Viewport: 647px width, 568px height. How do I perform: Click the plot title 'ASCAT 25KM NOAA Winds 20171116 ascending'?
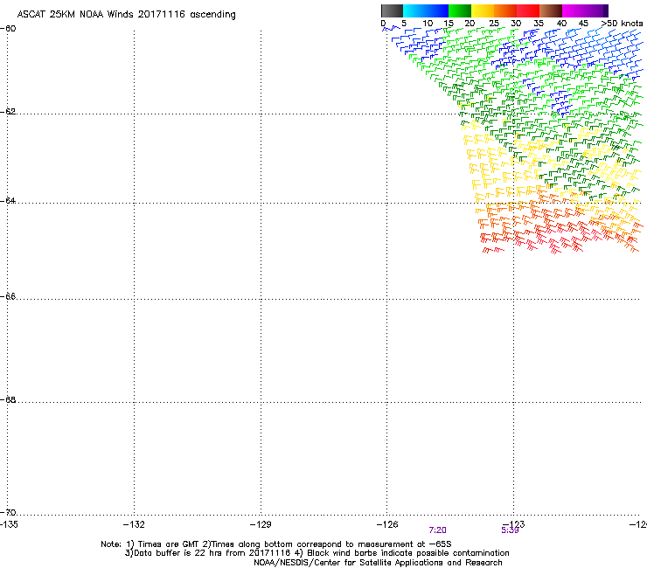126,15
